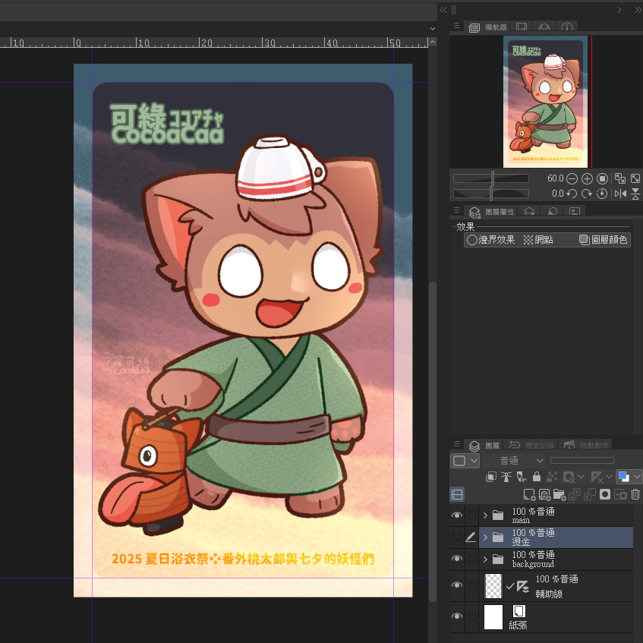The height and width of the screenshot is (643, 643).
Task: Switch to the 導航器 Navigator tab
Action: point(488,27)
